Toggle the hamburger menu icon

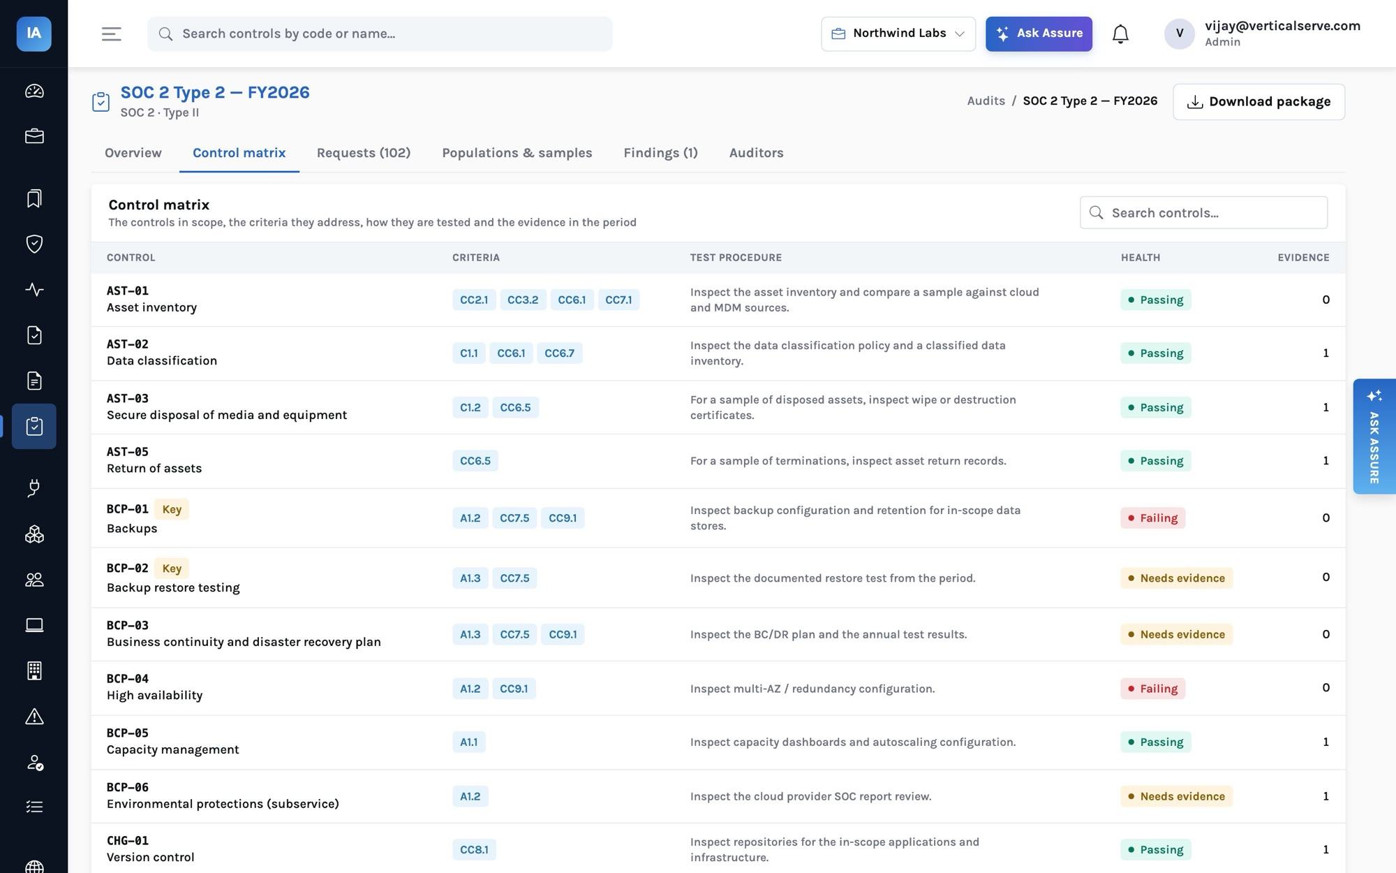click(x=112, y=34)
